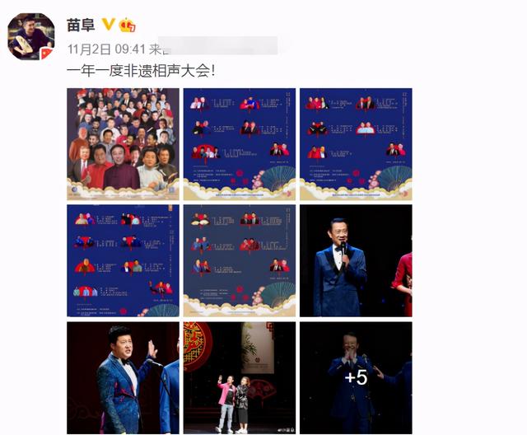
Task: Open username 苗阜 profile link
Action: tap(81, 25)
